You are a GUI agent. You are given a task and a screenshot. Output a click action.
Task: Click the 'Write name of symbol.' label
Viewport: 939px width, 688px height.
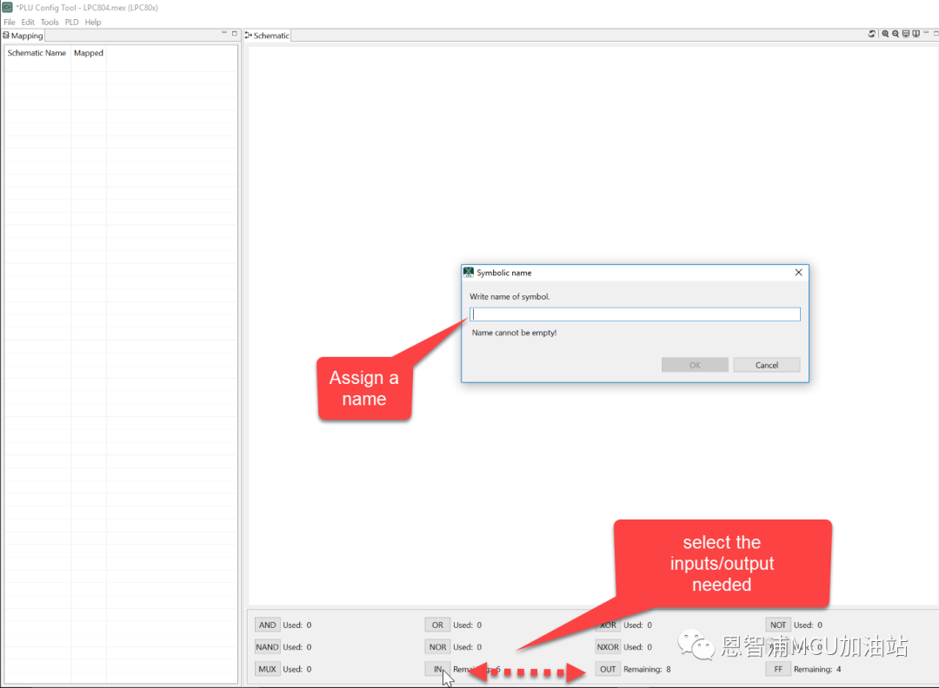click(x=509, y=296)
